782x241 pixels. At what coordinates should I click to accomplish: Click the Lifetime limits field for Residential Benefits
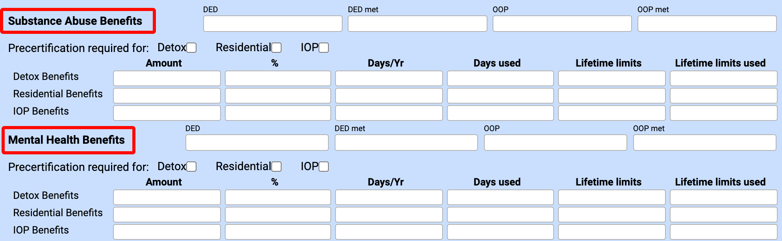pyautogui.click(x=612, y=95)
